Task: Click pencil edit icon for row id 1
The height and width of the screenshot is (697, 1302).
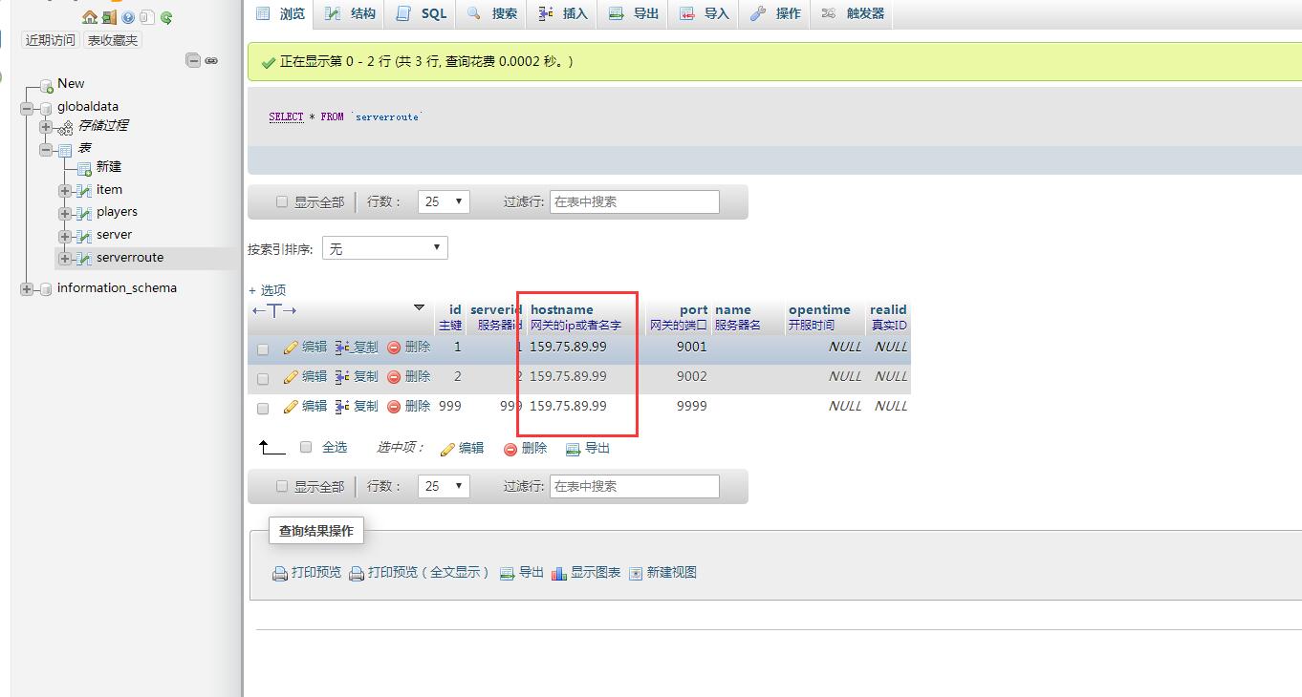Action: [x=291, y=348]
